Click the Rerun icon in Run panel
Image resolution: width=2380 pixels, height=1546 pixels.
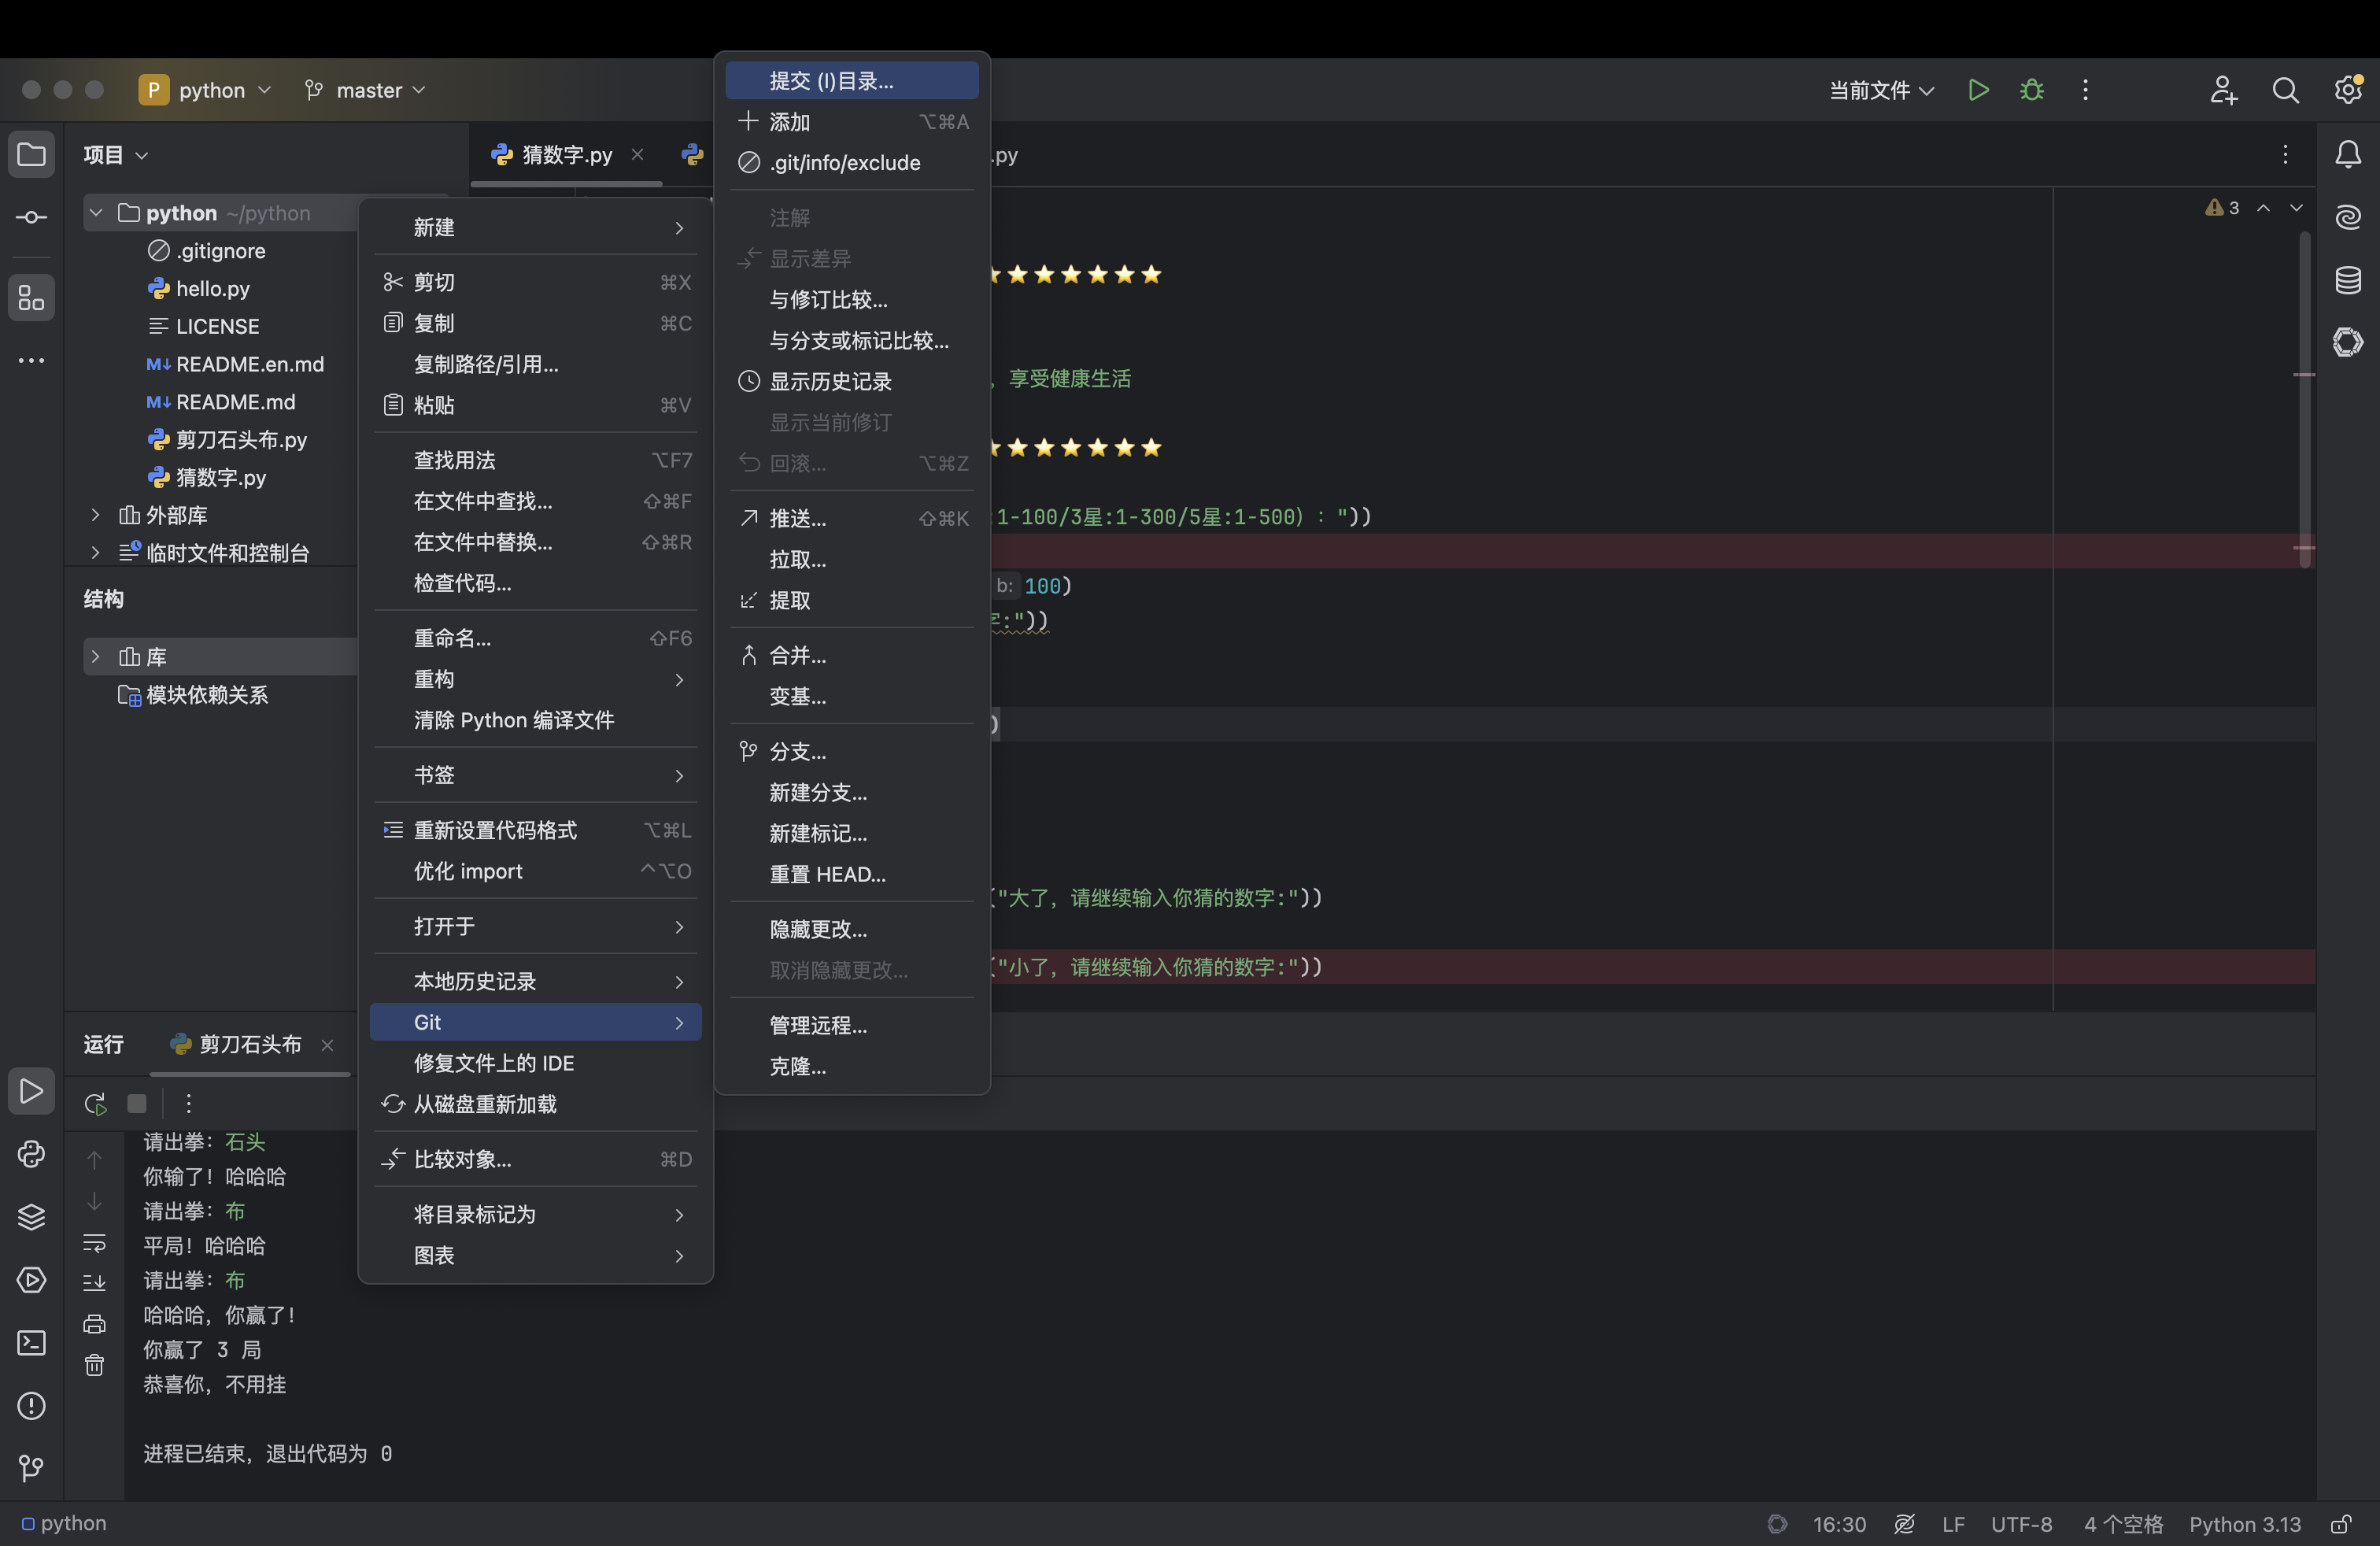(95, 1103)
